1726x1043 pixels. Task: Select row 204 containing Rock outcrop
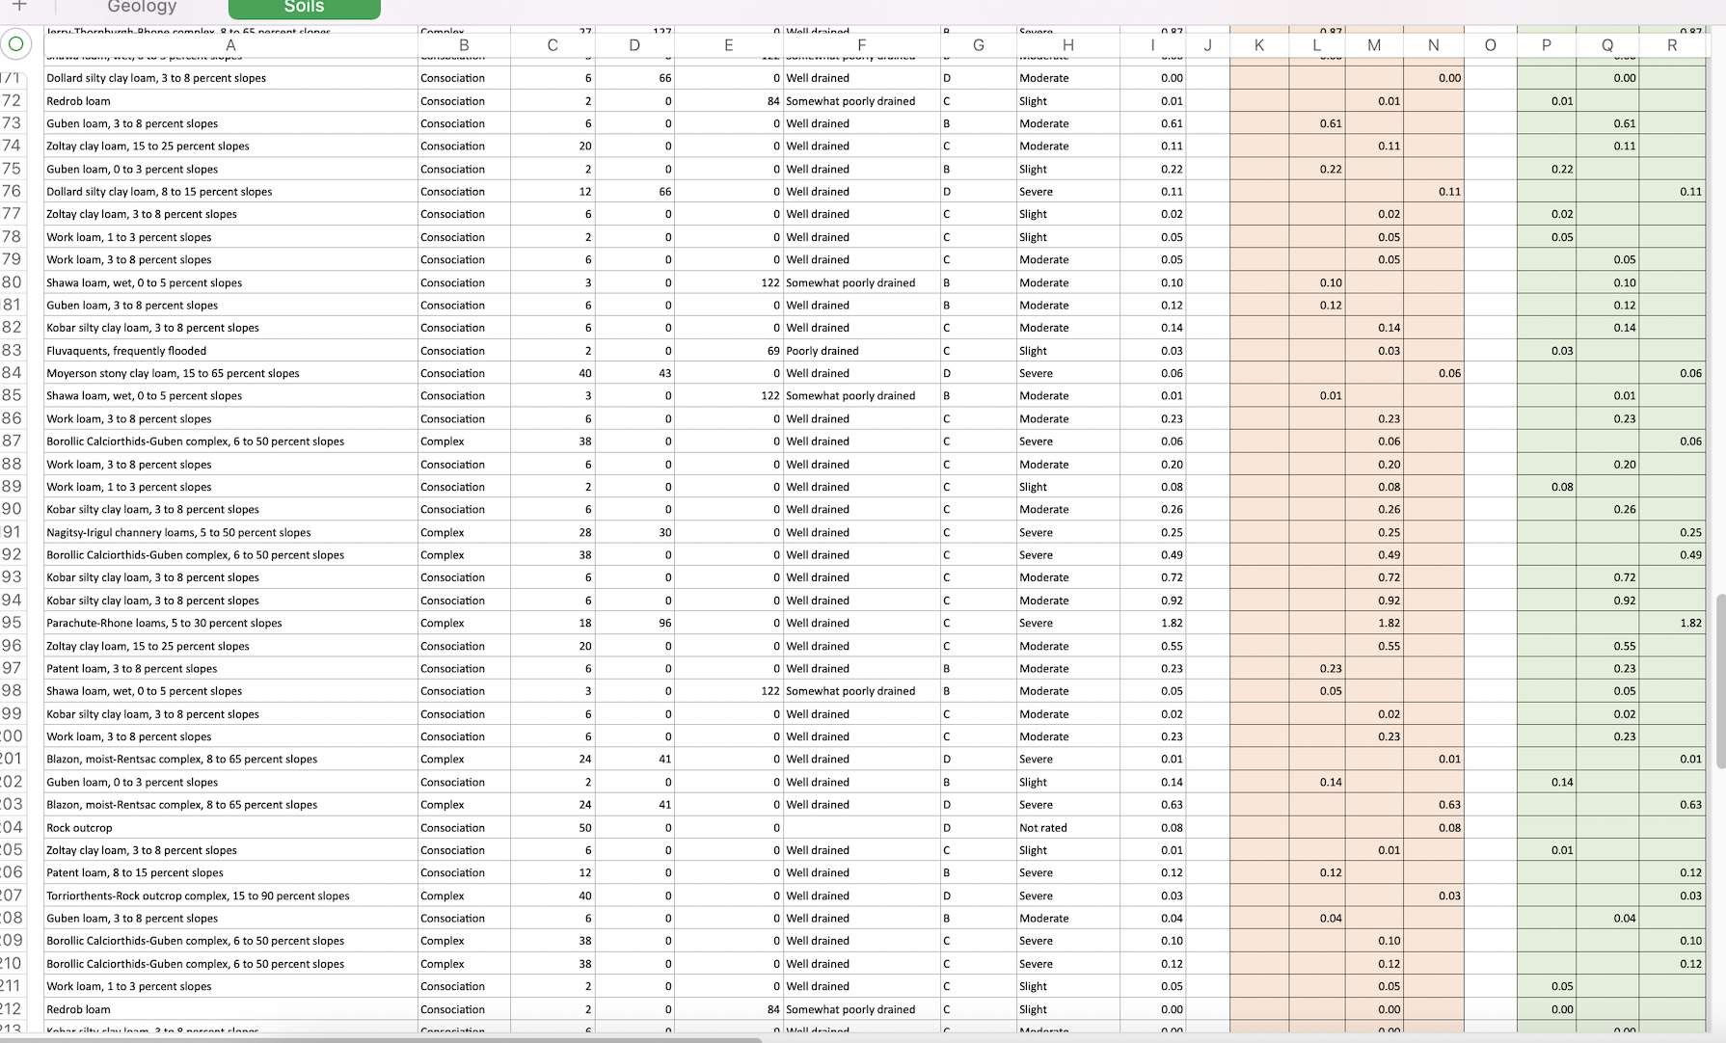[x=13, y=827]
